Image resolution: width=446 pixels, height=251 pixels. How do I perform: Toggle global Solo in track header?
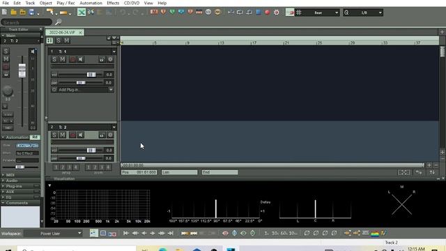(x=59, y=40)
